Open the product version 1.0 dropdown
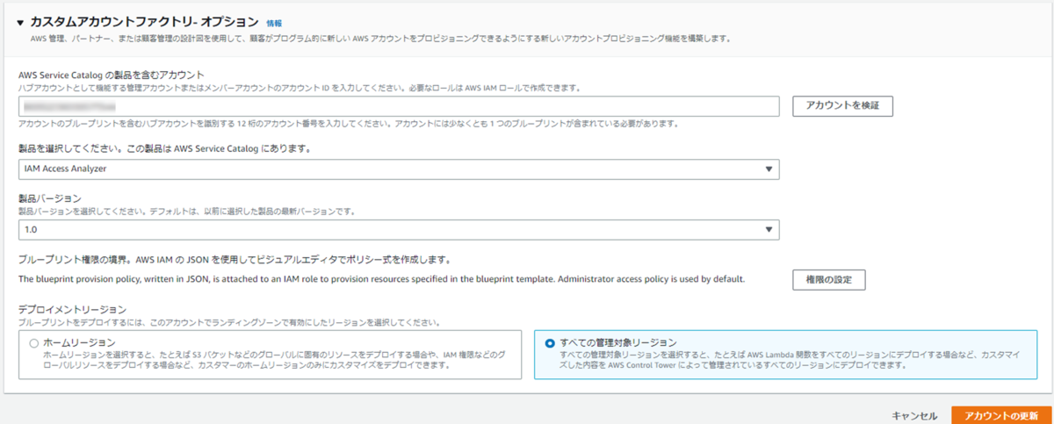This screenshot has width=1054, height=424. click(399, 229)
